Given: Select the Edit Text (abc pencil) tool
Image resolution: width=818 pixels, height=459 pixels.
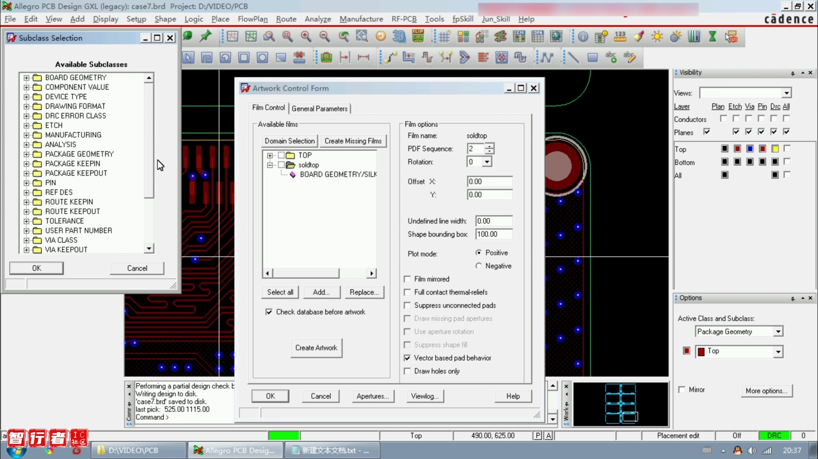Looking at the screenshot, I should [x=630, y=57].
